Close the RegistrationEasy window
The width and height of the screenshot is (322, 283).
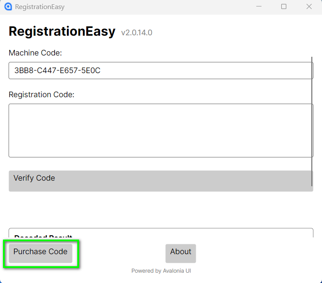click(x=309, y=7)
